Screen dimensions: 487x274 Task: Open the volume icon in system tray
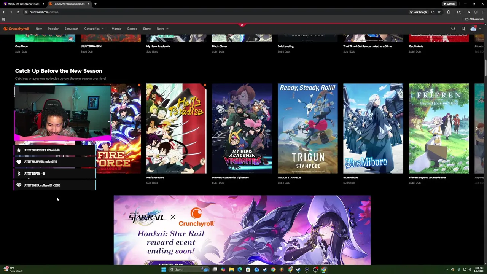(x=469, y=269)
